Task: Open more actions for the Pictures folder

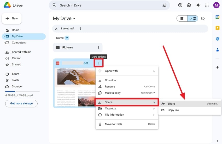Action: (99, 48)
